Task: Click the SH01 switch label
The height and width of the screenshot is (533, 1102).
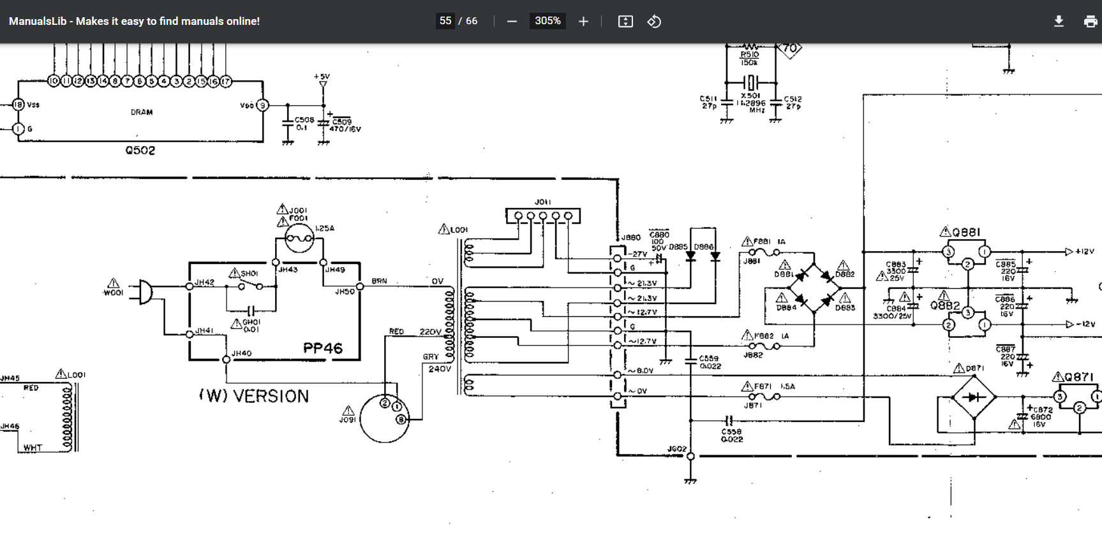Action: click(249, 274)
